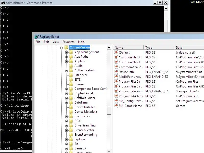204x153 pixels.
Task: Collapse the CurrentVersion tree node
Action: (61, 48)
